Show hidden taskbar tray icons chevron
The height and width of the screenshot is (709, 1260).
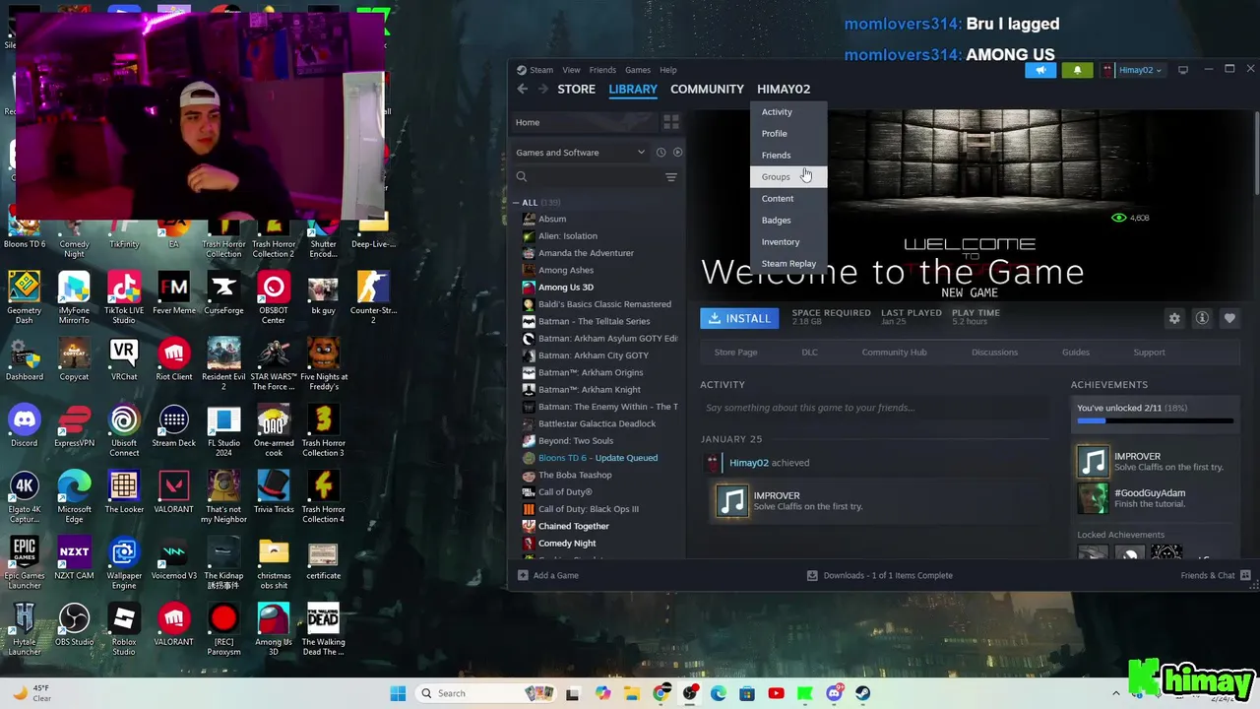[1115, 693]
